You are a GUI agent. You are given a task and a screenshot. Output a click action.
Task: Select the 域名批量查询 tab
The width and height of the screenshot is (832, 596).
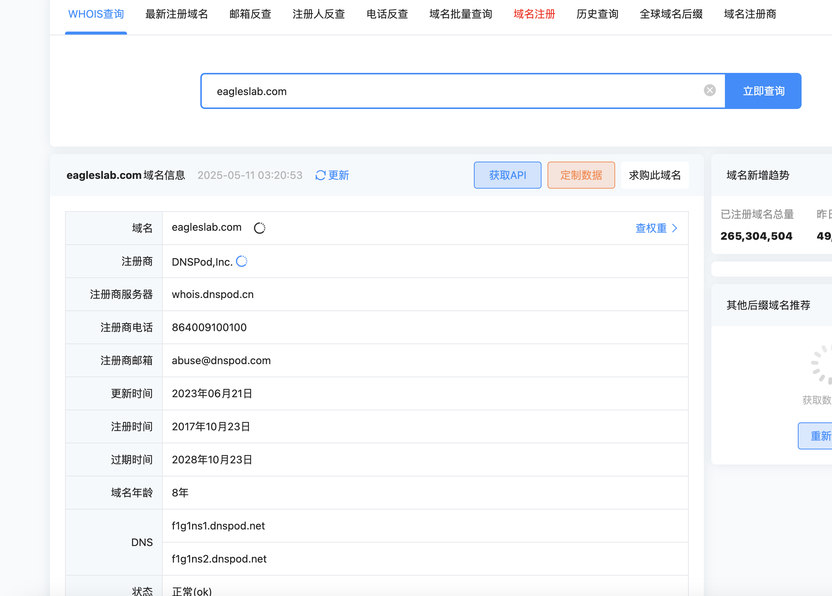click(x=460, y=14)
